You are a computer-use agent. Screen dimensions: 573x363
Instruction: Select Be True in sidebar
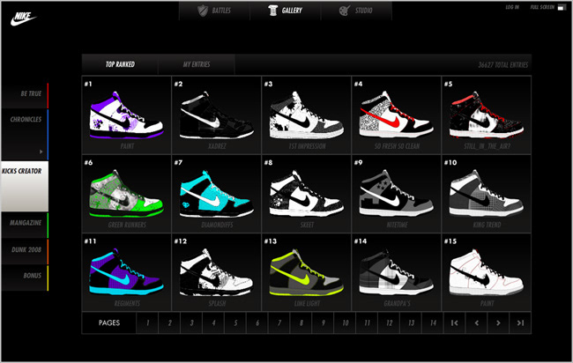(25, 96)
